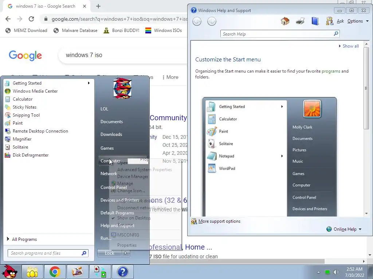373x279 pixels.
Task: Open Help and Support taskbar icon
Action: 122,272
